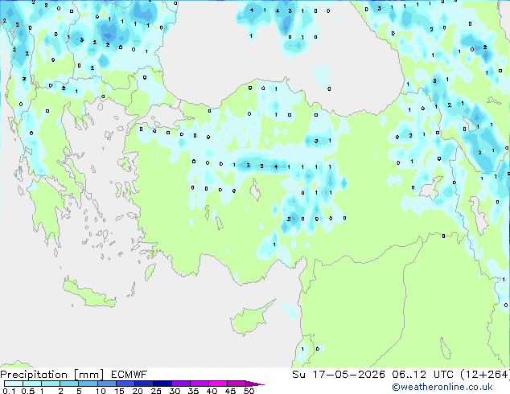Click the legend value '20'
The height and width of the screenshot is (394, 510).
pyautogui.click(x=138, y=391)
